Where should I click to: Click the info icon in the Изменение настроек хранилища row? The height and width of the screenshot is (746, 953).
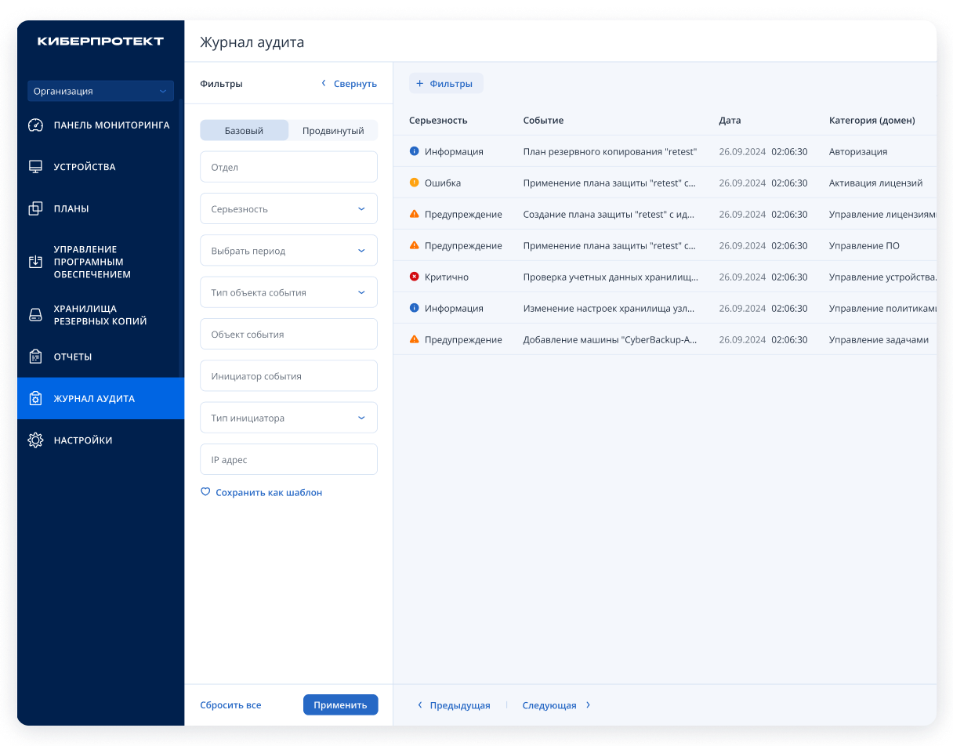415,308
